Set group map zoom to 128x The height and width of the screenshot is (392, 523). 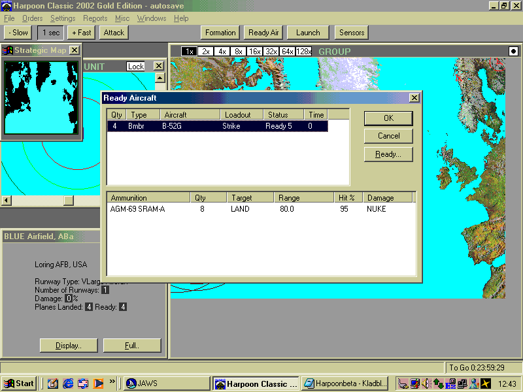[x=303, y=52]
